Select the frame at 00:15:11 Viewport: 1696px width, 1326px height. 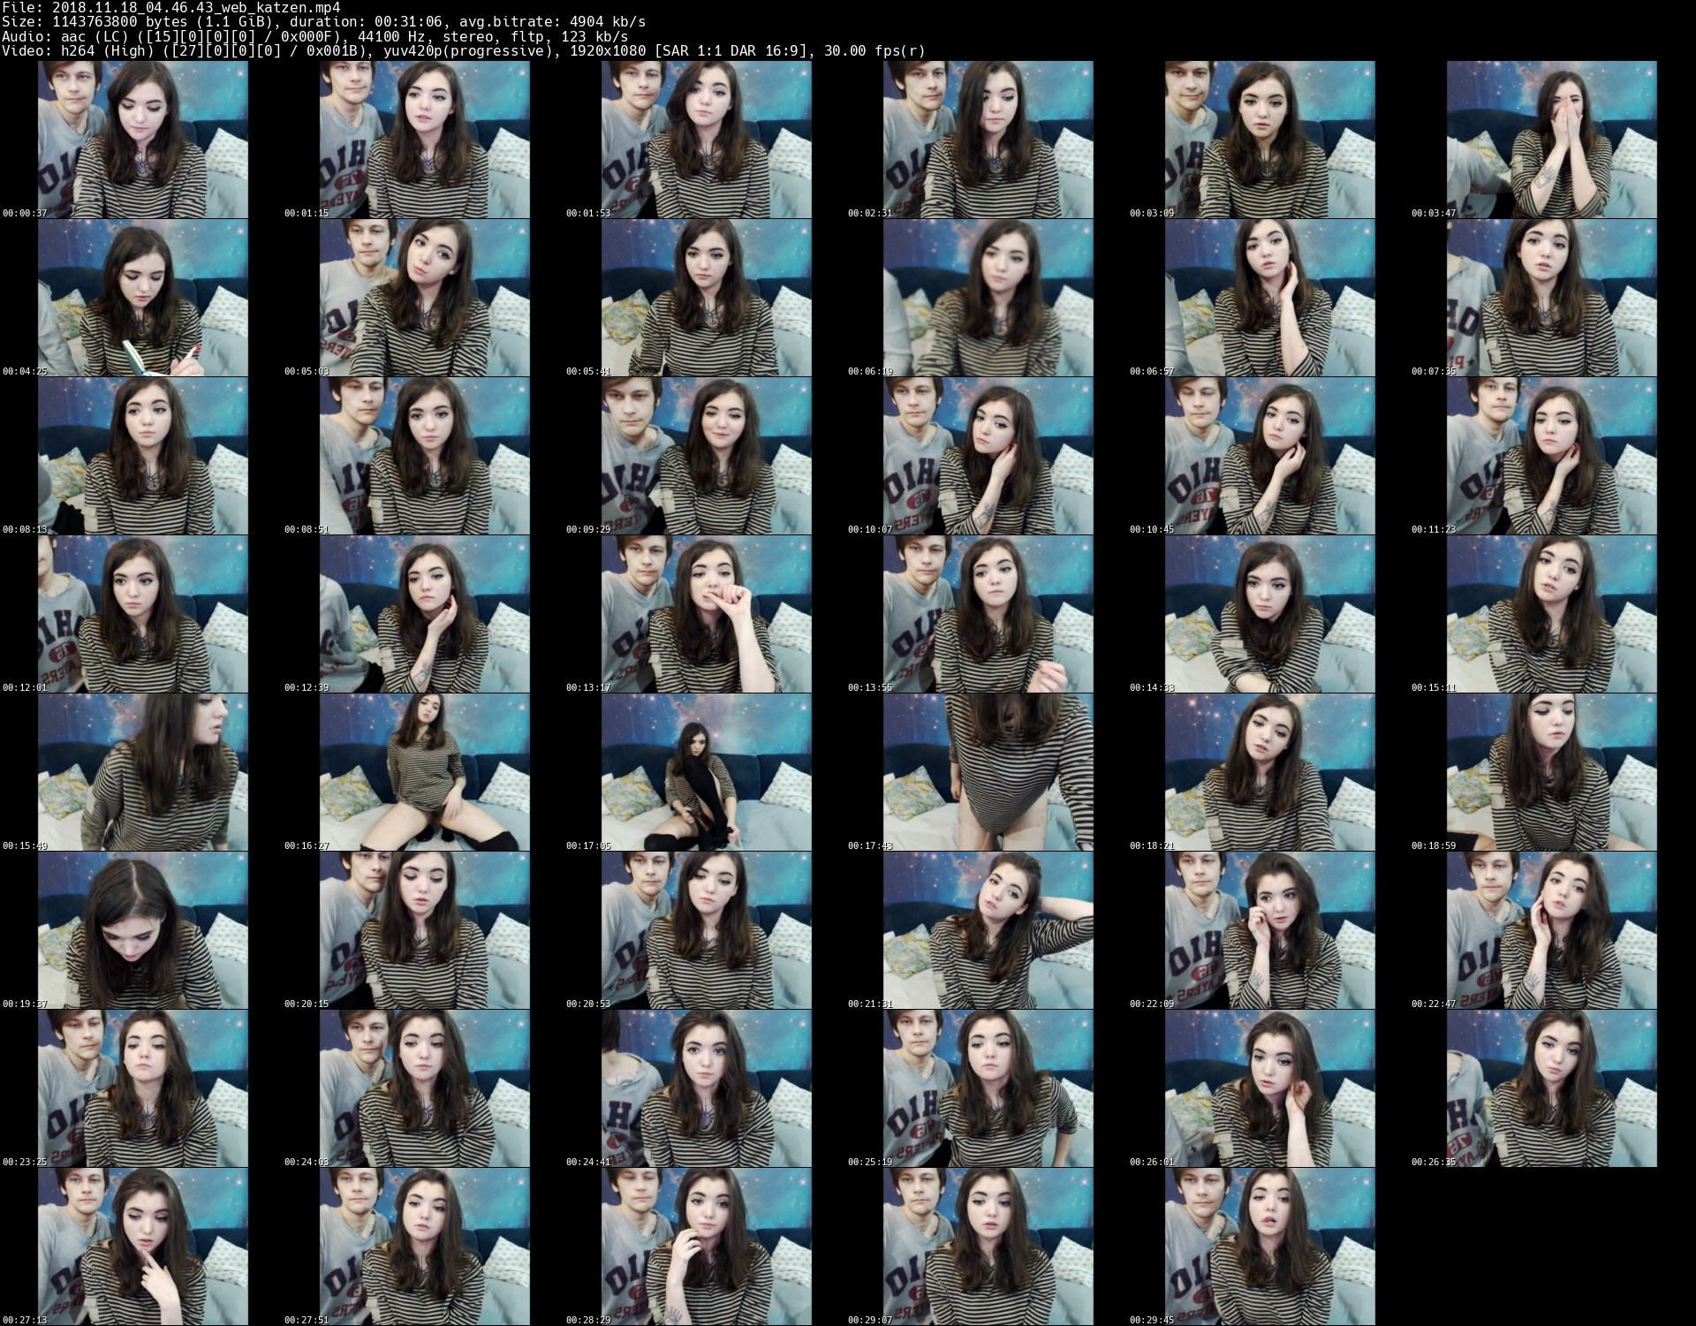click(x=1552, y=614)
